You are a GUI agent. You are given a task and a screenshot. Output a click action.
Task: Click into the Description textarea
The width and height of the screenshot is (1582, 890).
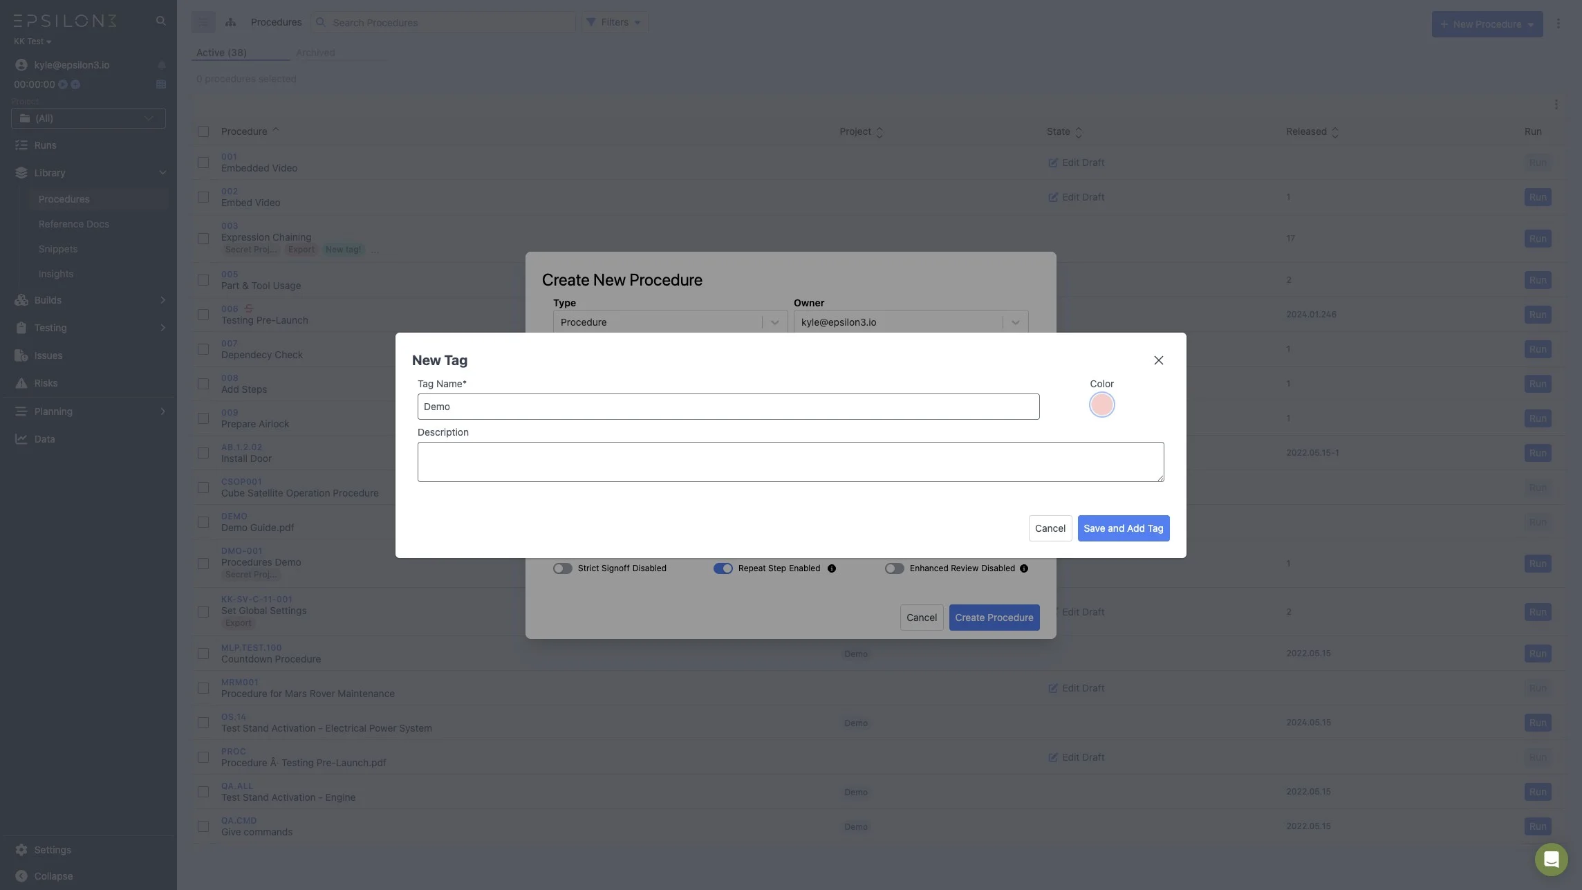coord(790,462)
